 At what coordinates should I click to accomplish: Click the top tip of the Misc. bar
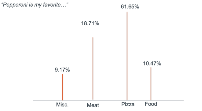pyautogui.click(x=63, y=75)
